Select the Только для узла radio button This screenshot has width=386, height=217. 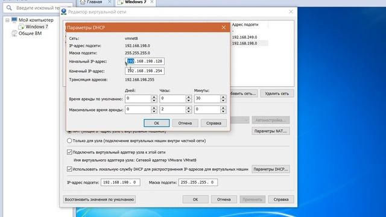click(69, 140)
